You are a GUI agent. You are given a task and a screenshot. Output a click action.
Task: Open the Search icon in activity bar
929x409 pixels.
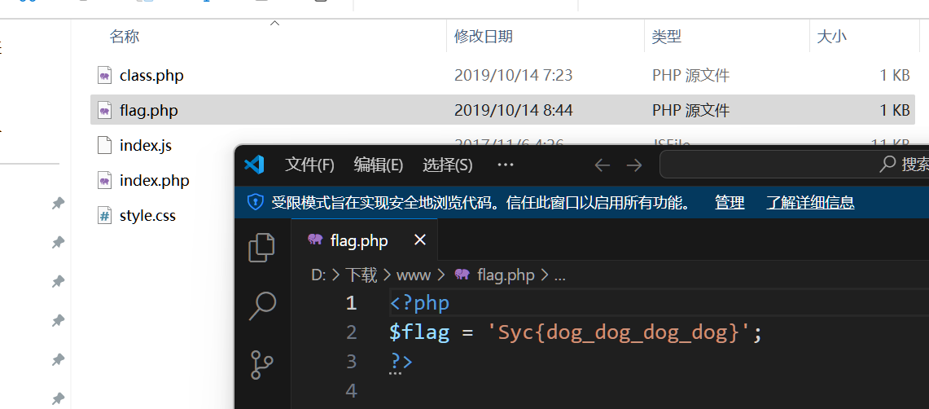click(261, 306)
